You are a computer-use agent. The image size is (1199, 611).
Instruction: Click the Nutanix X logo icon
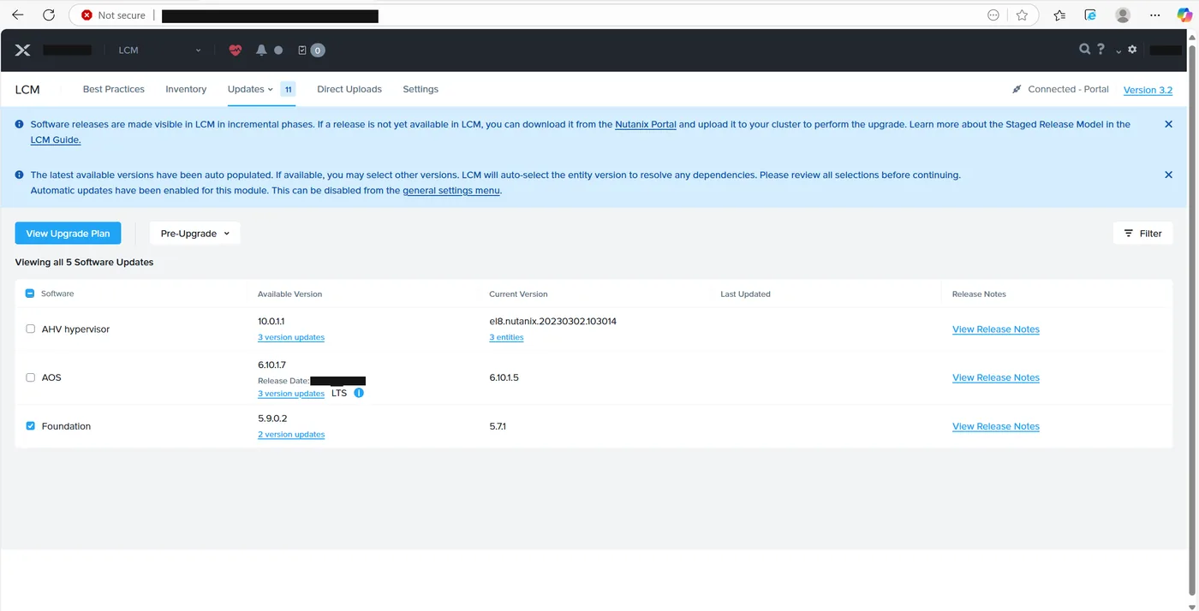coord(23,50)
